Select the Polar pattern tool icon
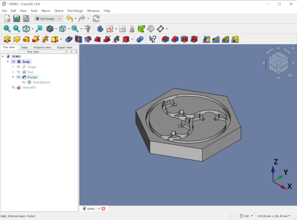The height and width of the screenshot is (220, 297). coord(225,39)
